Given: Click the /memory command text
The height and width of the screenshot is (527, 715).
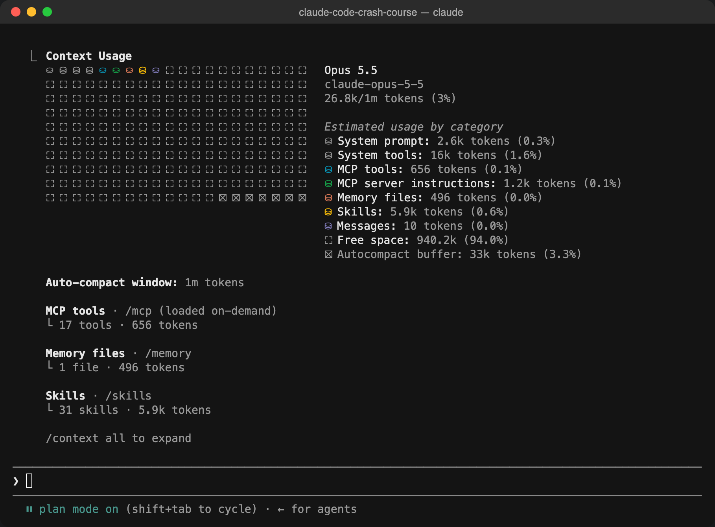Looking at the screenshot, I should click(168, 354).
